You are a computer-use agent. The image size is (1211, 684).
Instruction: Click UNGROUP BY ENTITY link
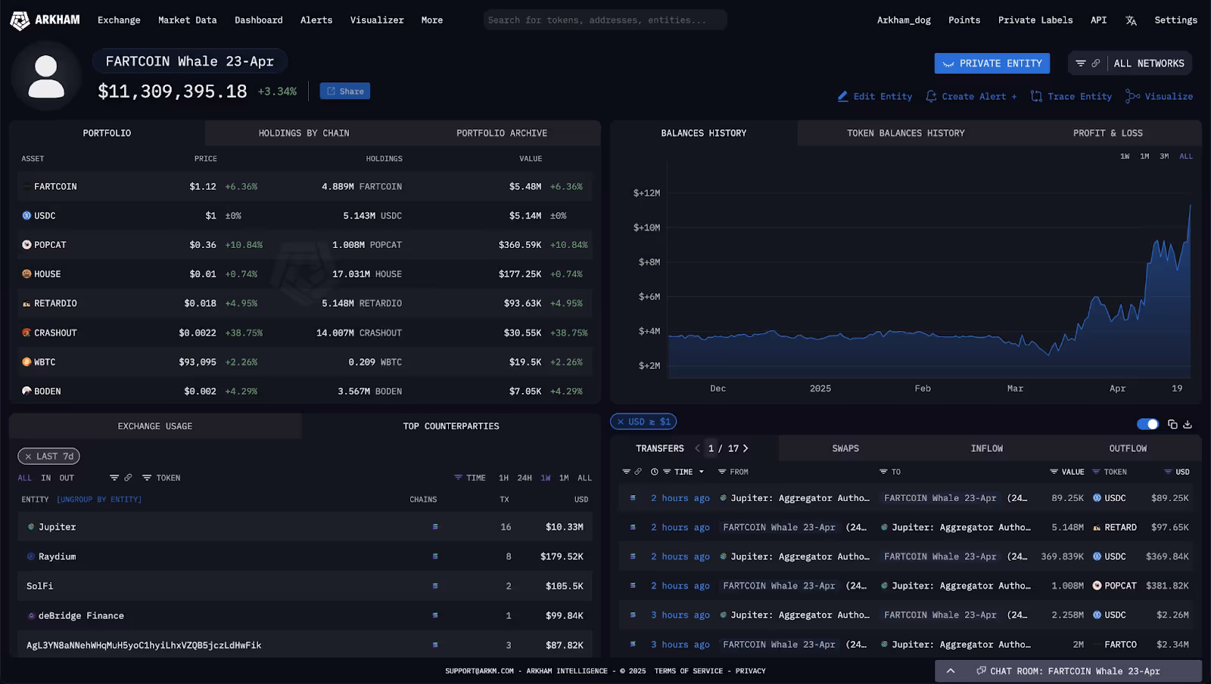[x=99, y=500]
